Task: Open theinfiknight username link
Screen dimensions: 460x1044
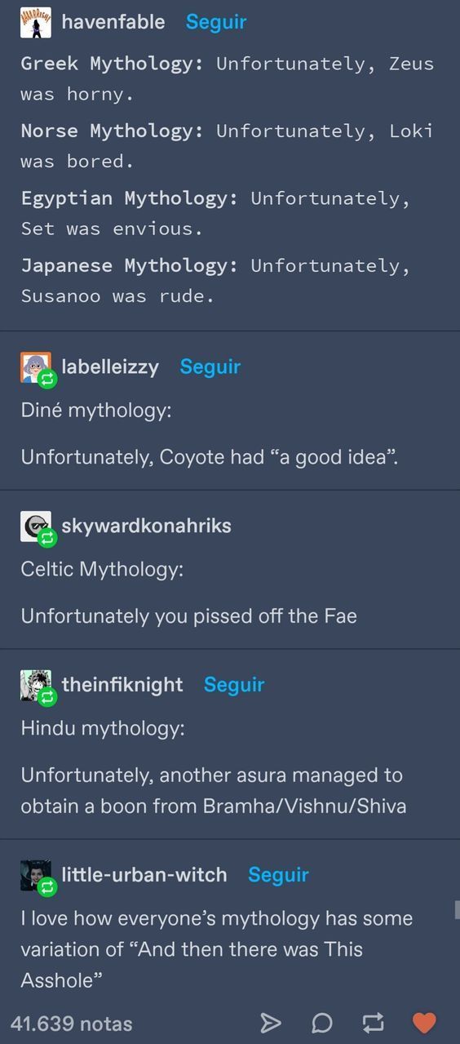Action: pos(122,684)
